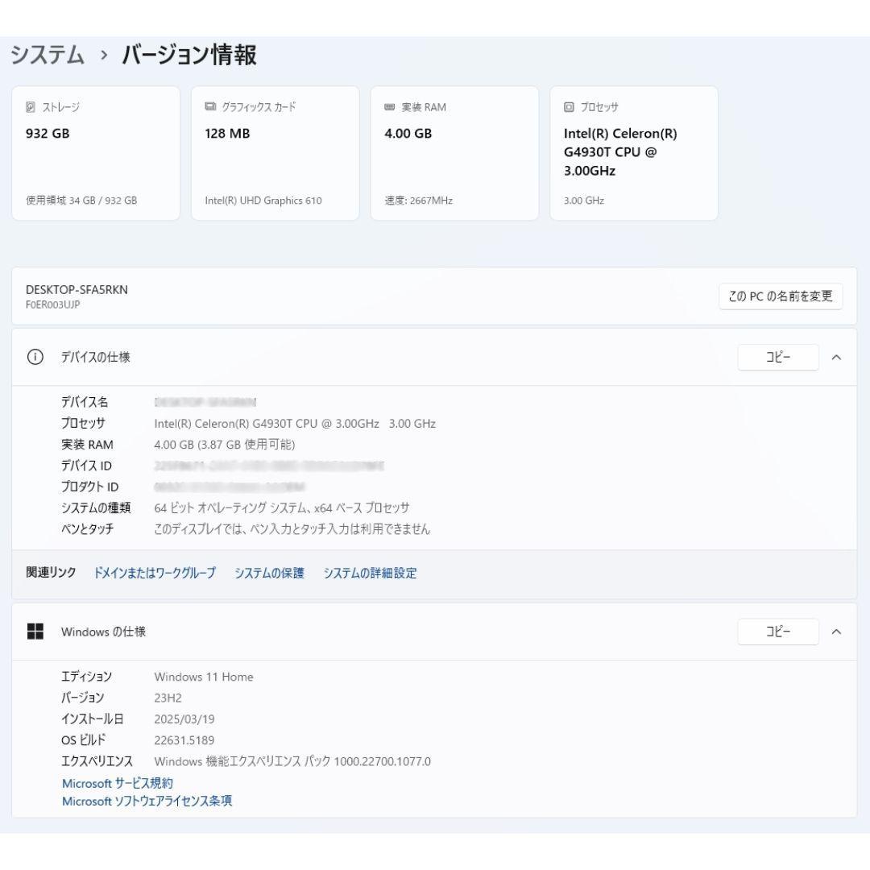Image resolution: width=870 pixels, height=870 pixels.
Task: Click the processor icon on the プロセッサ card
Action: pos(568,106)
